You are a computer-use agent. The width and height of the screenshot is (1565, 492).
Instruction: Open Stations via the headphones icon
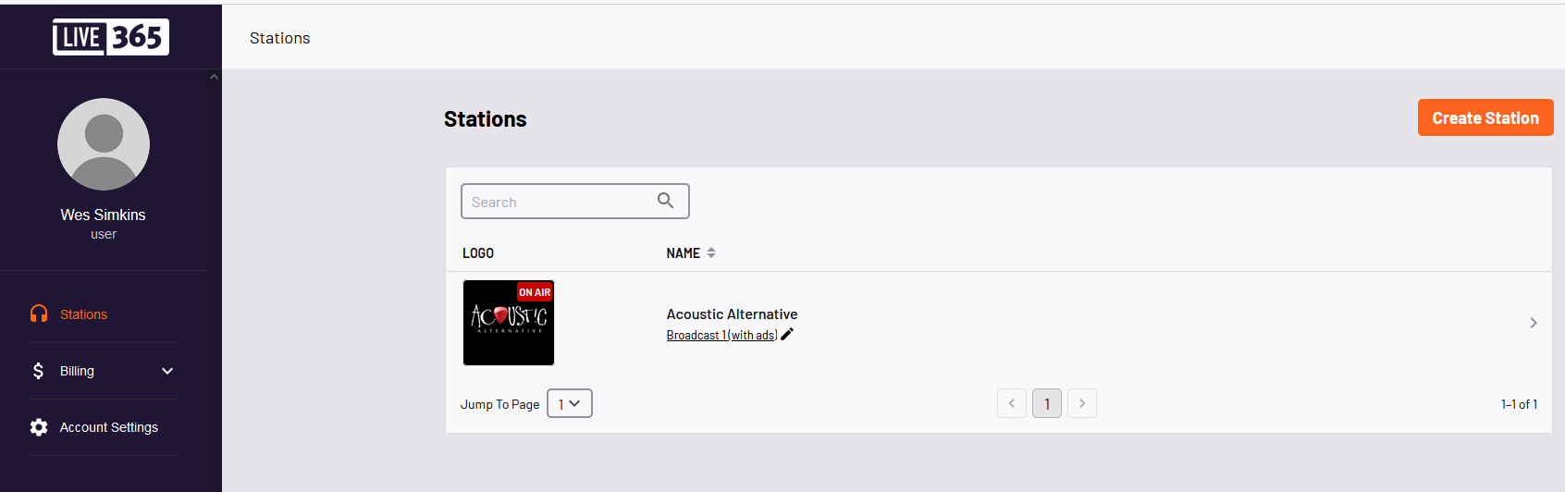click(39, 314)
